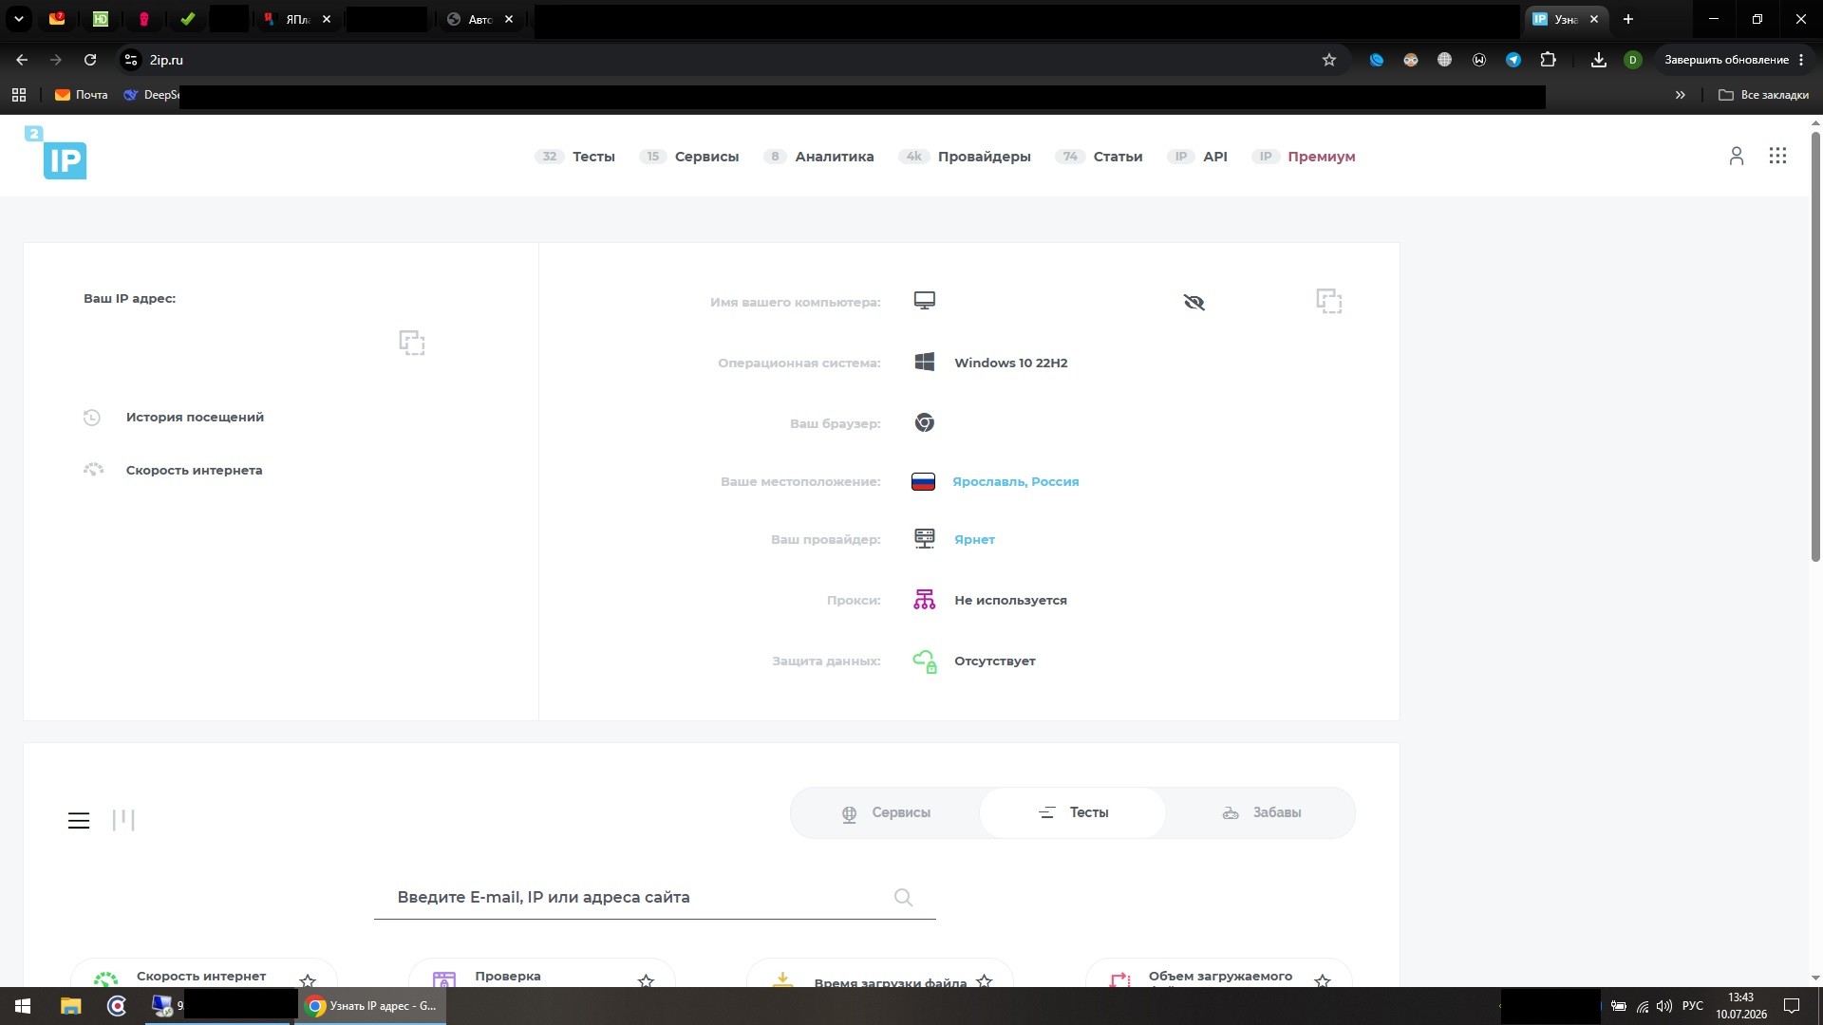This screenshot has height=1025, width=1823.
Task: Open Скорость интернета link in left panel
Action: [x=194, y=470]
